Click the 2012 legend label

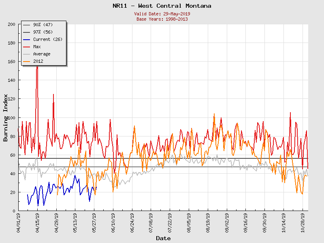click(x=38, y=61)
